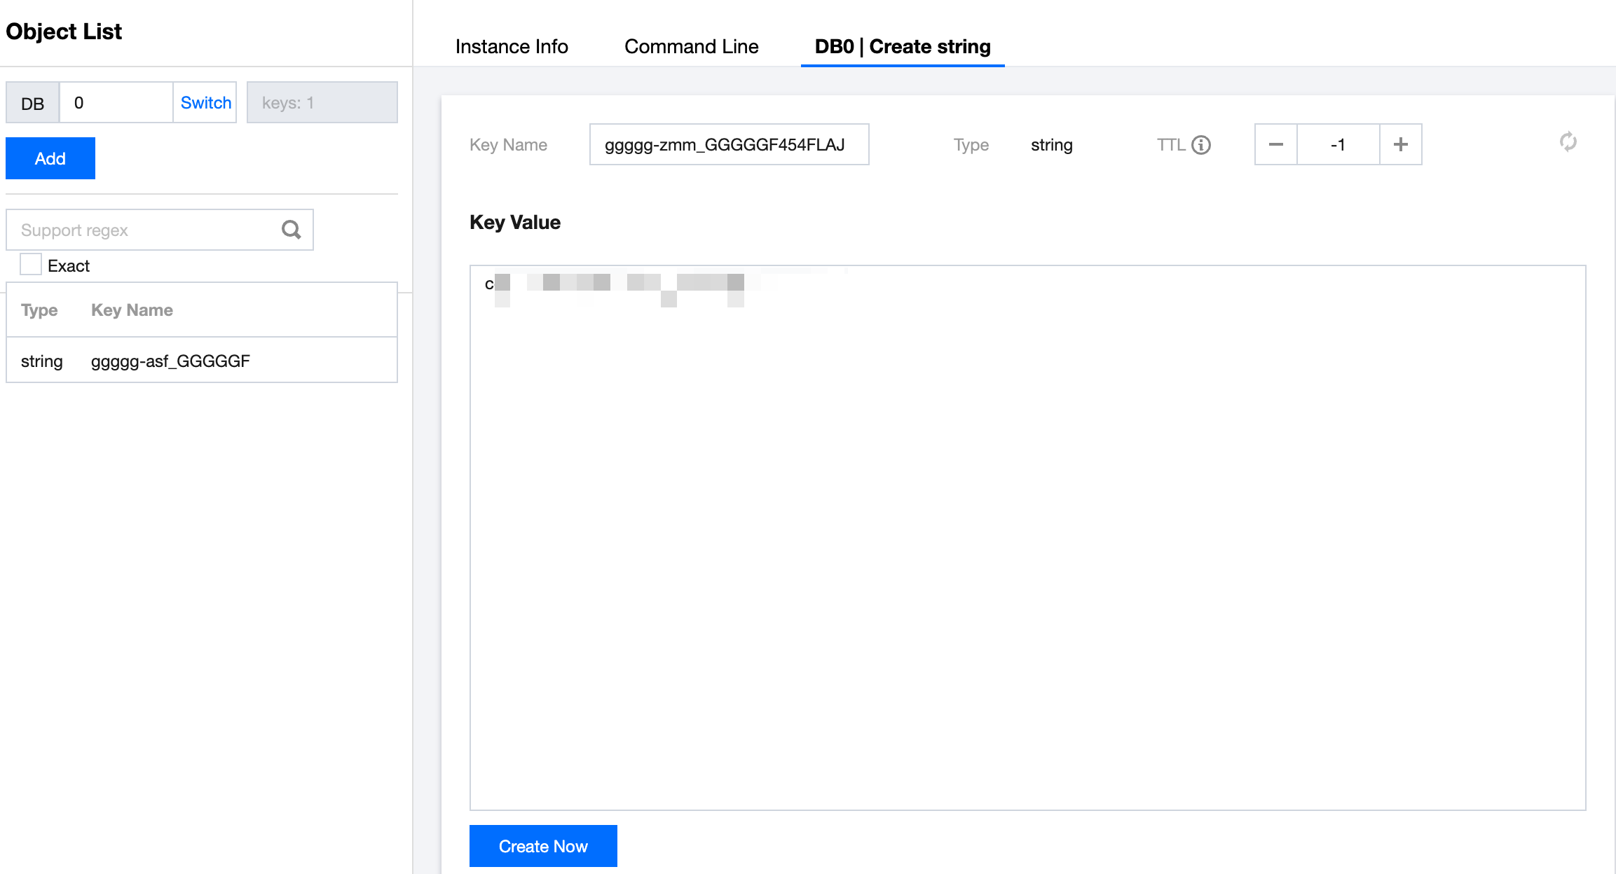Select the DB0 Create string tab
This screenshot has width=1616, height=874.
(x=903, y=47)
